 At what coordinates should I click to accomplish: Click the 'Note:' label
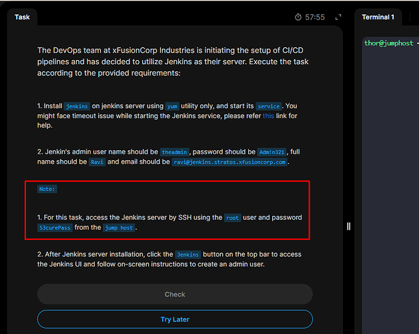[x=47, y=189]
